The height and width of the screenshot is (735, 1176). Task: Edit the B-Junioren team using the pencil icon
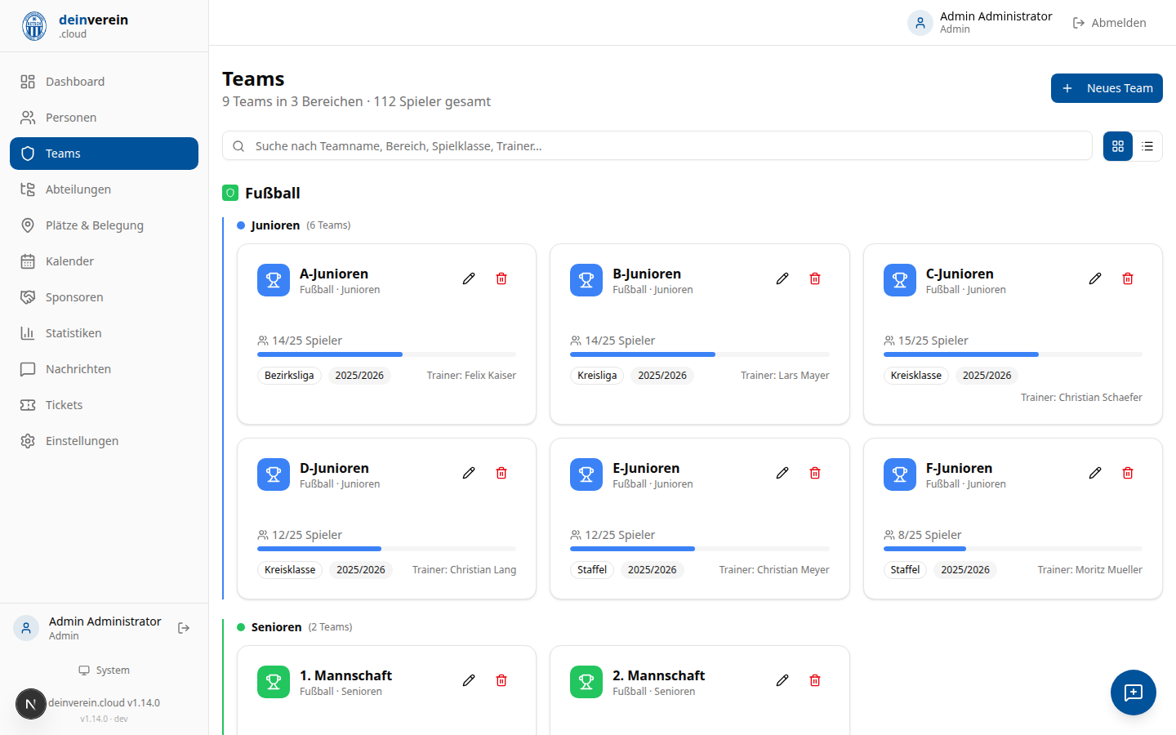[x=782, y=278]
